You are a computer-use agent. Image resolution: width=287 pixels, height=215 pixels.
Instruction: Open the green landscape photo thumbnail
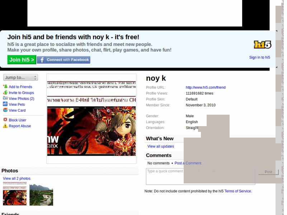[41, 195]
